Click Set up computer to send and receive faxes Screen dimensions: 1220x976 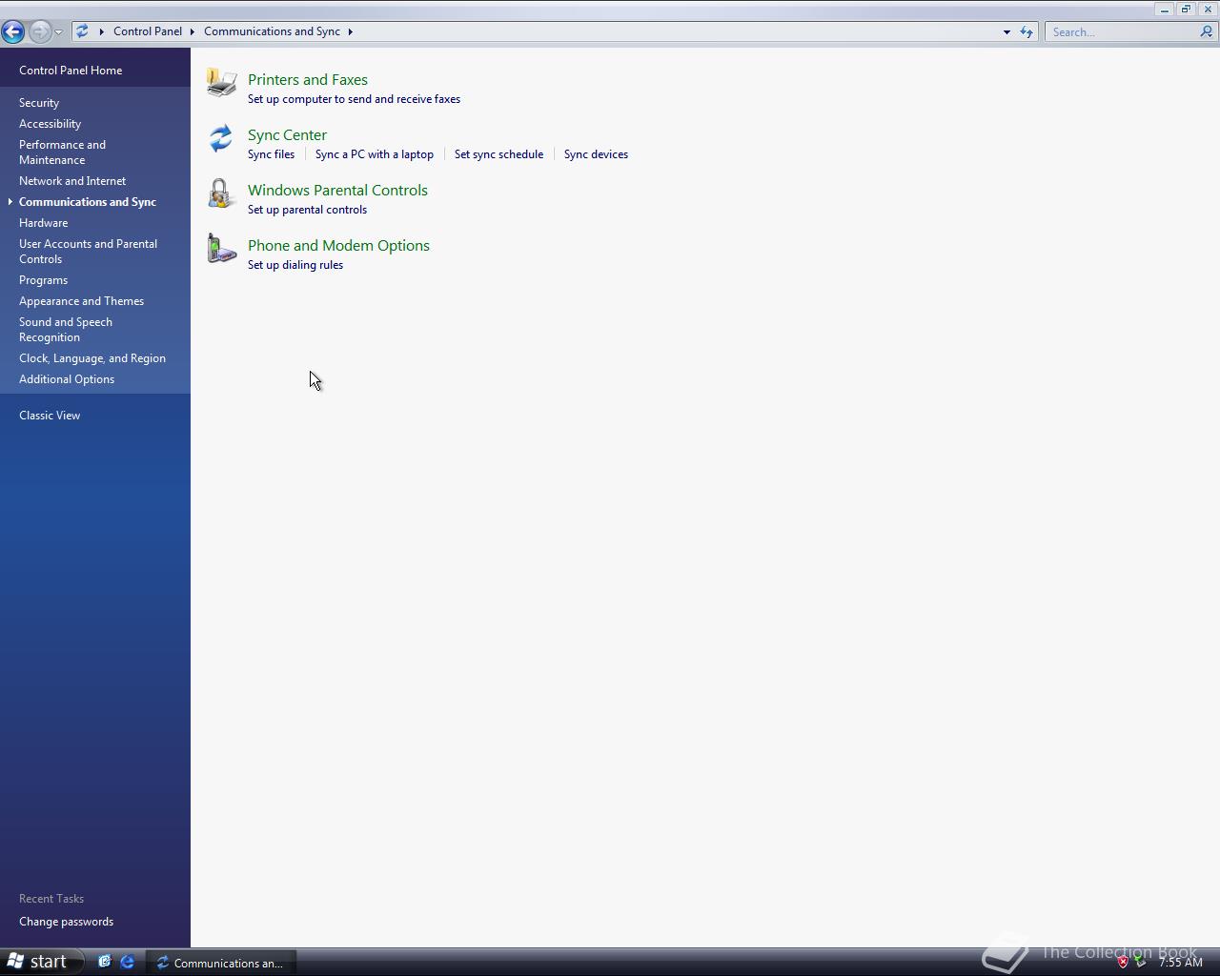pyautogui.click(x=354, y=99)
